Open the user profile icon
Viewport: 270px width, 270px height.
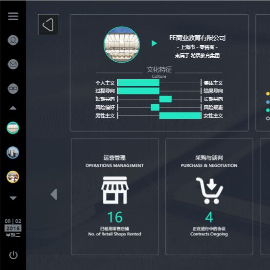13,40
